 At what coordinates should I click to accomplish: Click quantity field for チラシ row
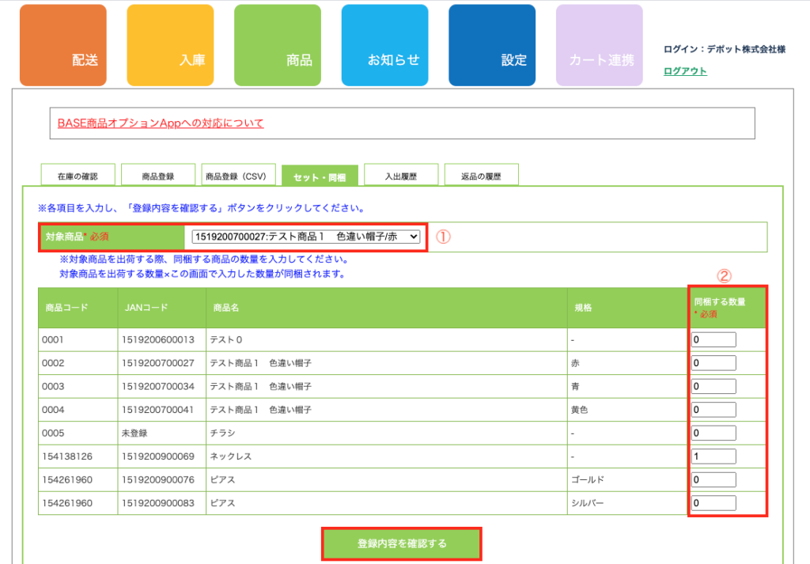(713, 433)
